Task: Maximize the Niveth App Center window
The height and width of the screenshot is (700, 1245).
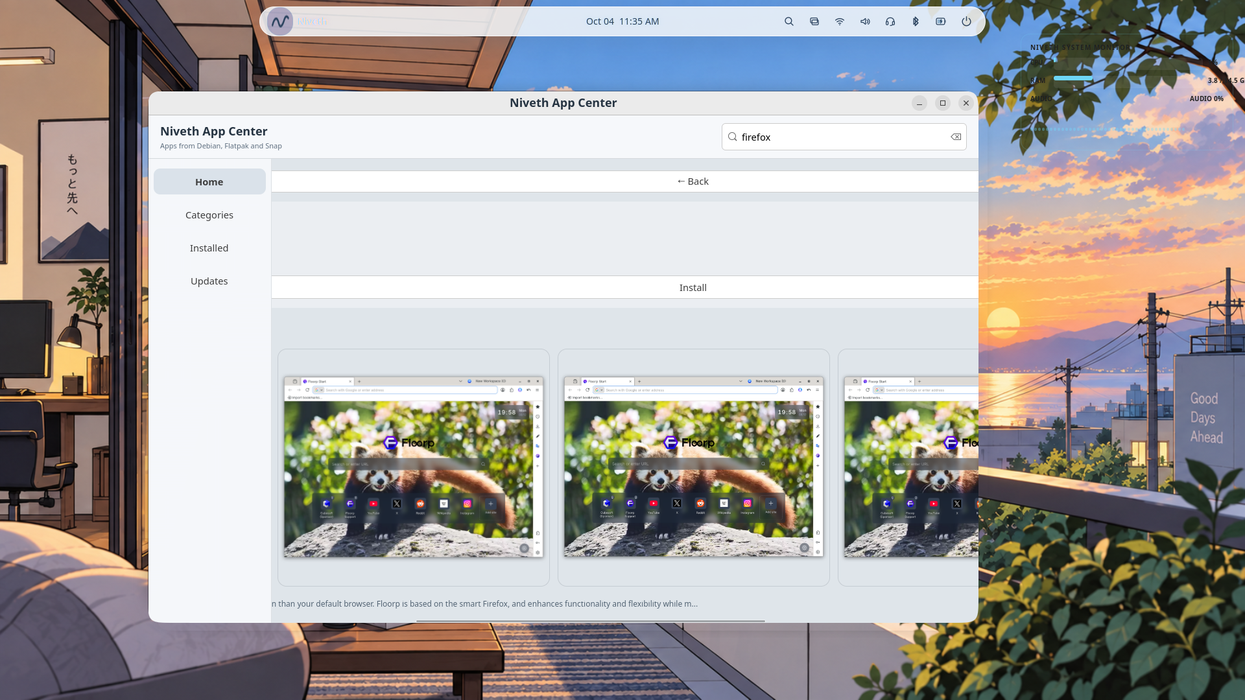Action: pos(943,103)
